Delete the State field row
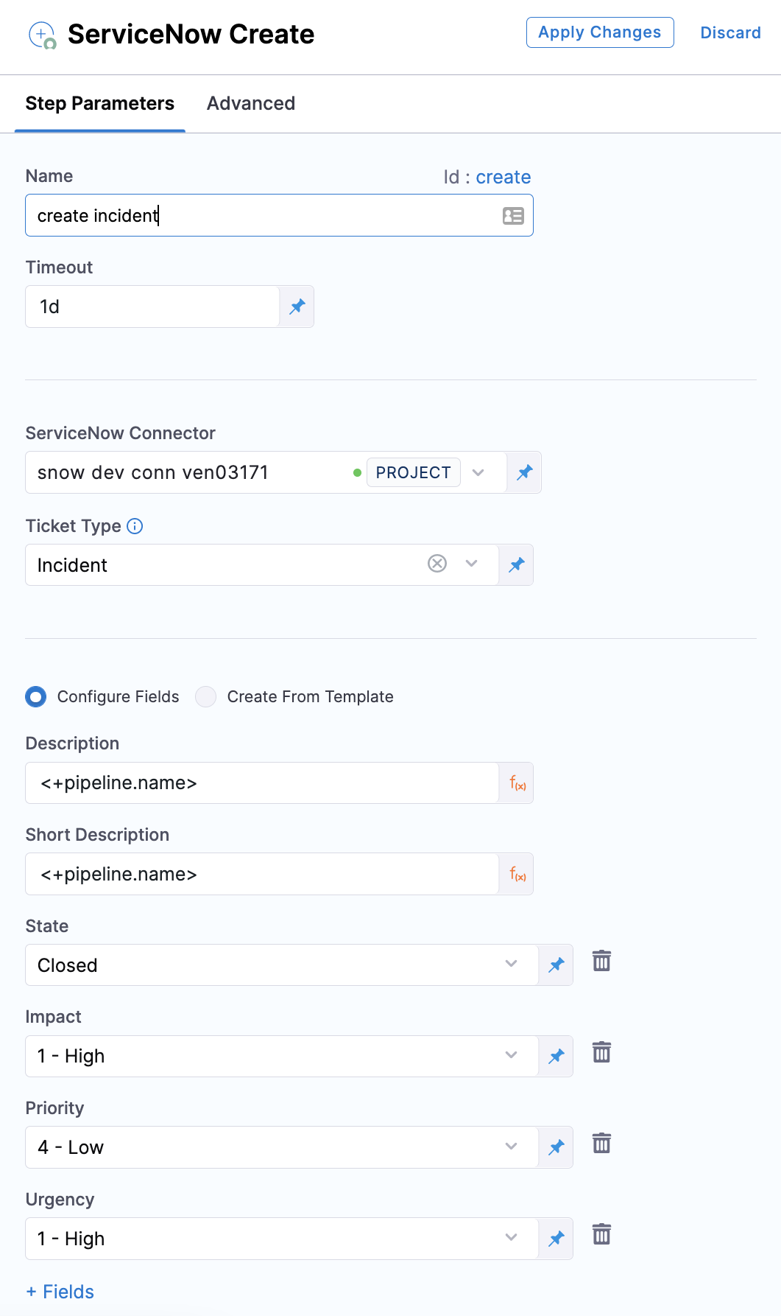 click(601, 961)
